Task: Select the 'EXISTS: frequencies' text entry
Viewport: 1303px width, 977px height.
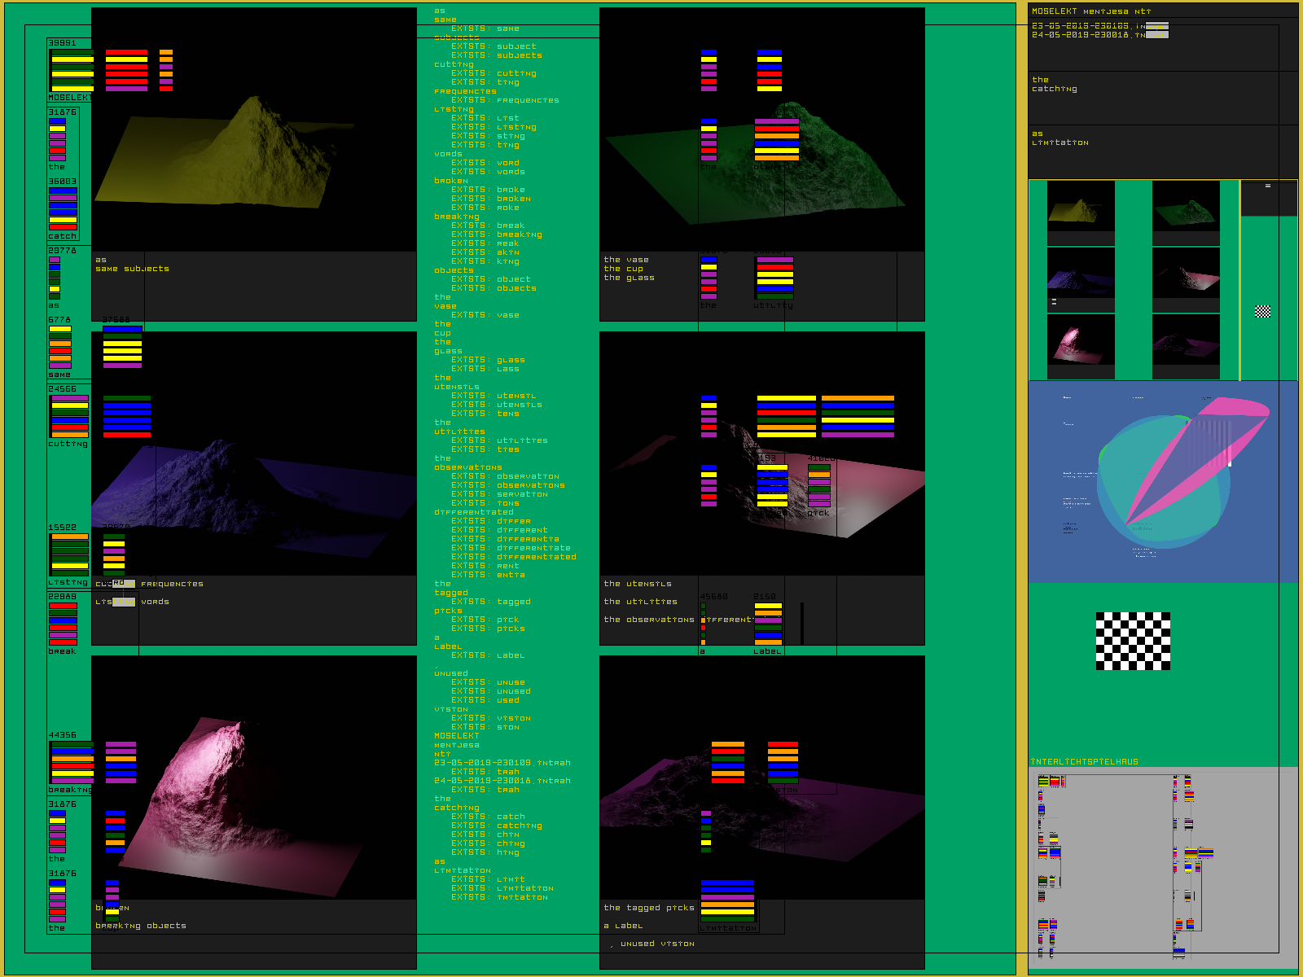Action: tap(505, 100)
